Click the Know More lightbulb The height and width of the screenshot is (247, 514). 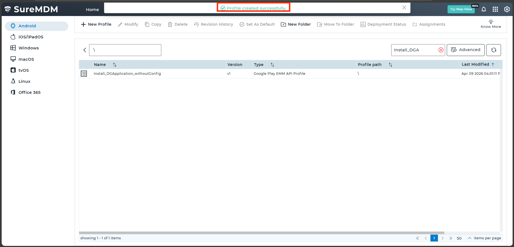click(x=491, y=24)
